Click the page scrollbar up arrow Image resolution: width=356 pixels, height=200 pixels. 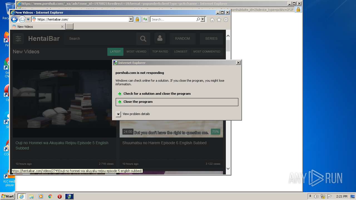[228, 36]
